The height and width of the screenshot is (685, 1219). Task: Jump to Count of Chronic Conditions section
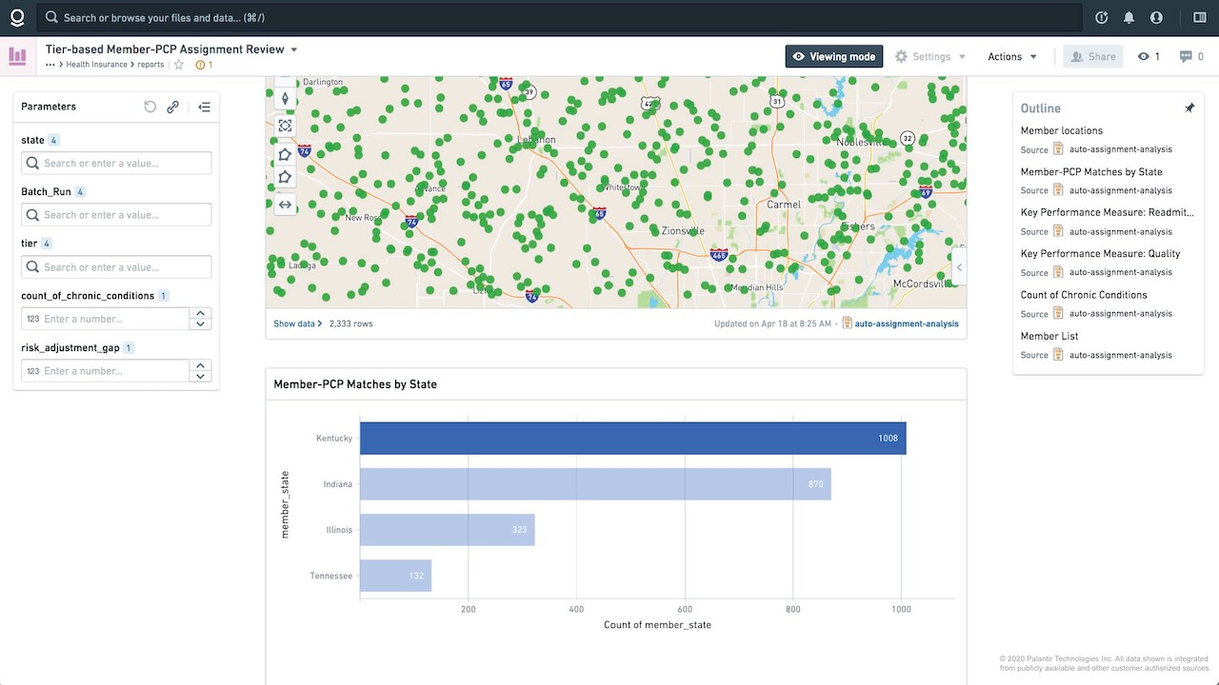click(1084, 295)
